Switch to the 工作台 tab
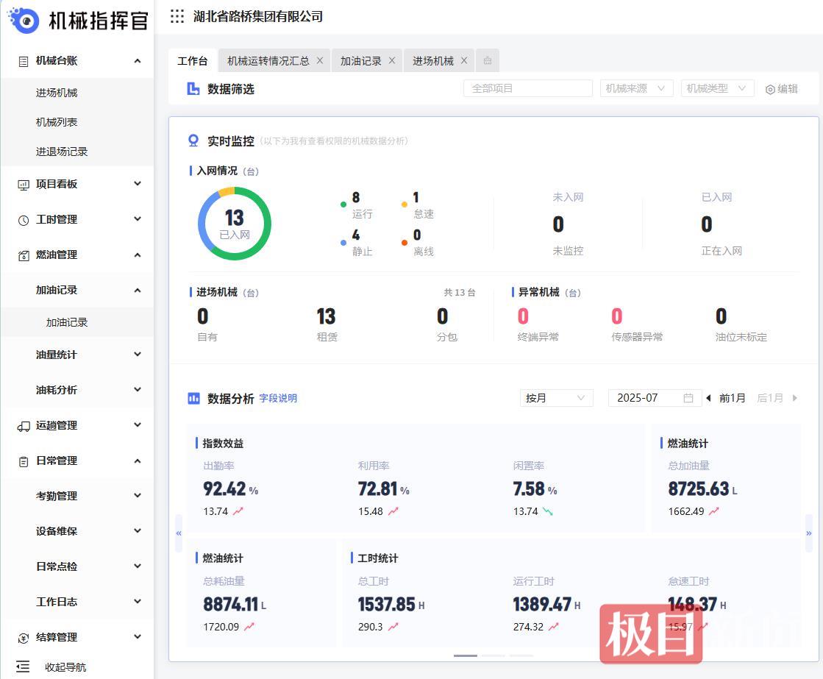Screen dimensions: 823x679 pos(193,60)
